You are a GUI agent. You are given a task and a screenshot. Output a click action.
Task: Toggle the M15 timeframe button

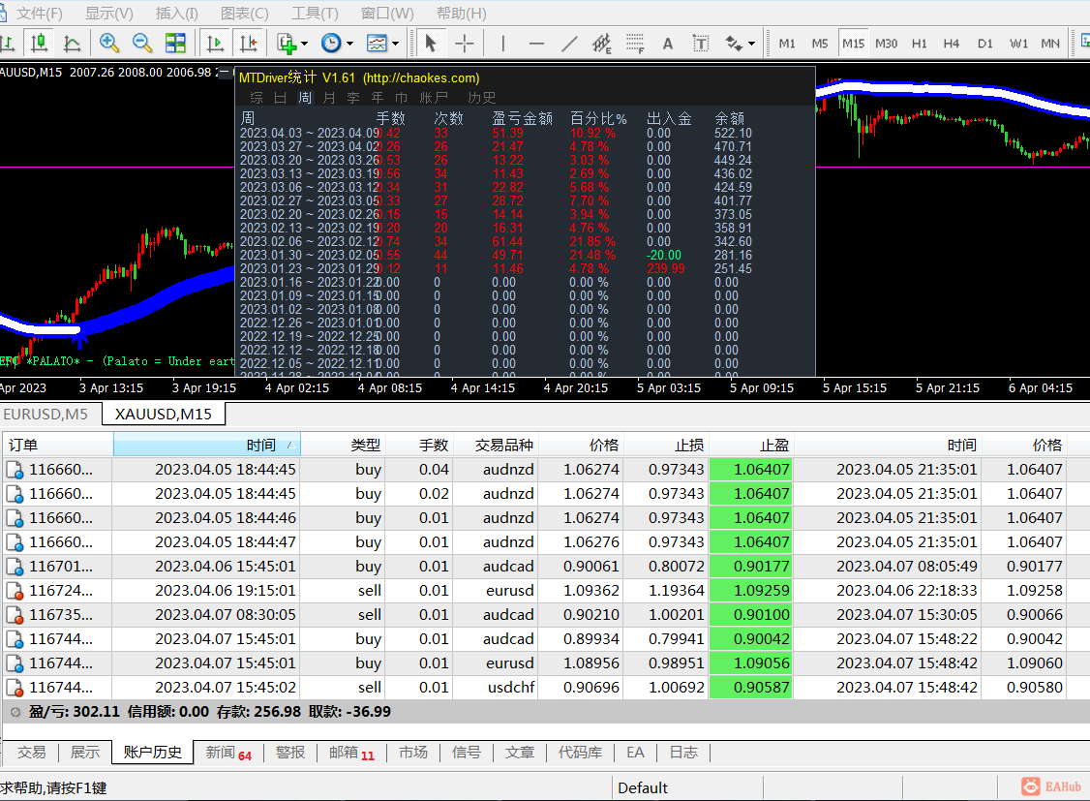click(x=853, y=43)
